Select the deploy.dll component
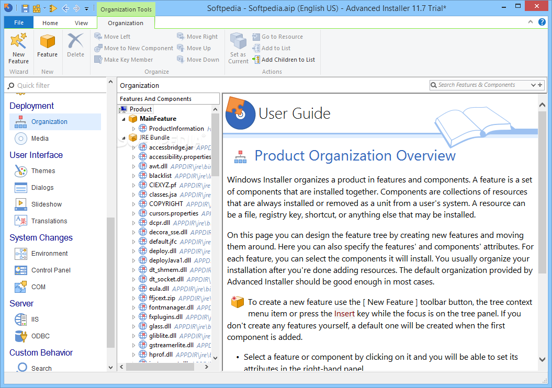This screenshot has width=552, height=388. [163, 251]
